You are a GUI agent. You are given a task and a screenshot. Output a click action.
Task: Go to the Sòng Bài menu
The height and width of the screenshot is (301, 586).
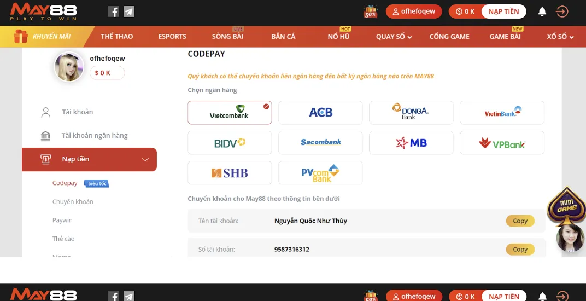[x=227, y=37]
